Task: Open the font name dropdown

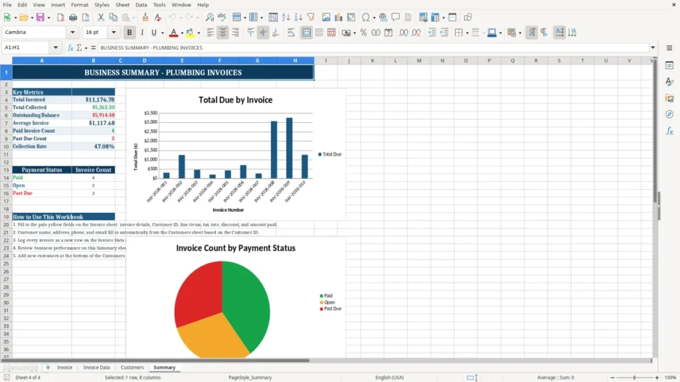Action: [x=72, y=32]
